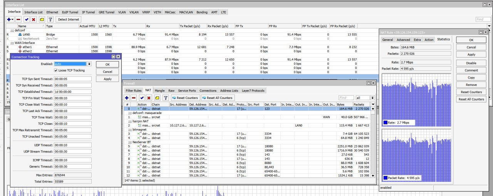Click Reset All Counters in Firewall toolbar
The height and width of the screenshot is (196, 493).
click(x=217, y=98)
